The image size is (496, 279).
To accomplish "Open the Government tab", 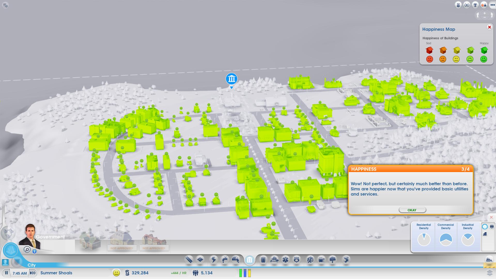I will (250, 260).
